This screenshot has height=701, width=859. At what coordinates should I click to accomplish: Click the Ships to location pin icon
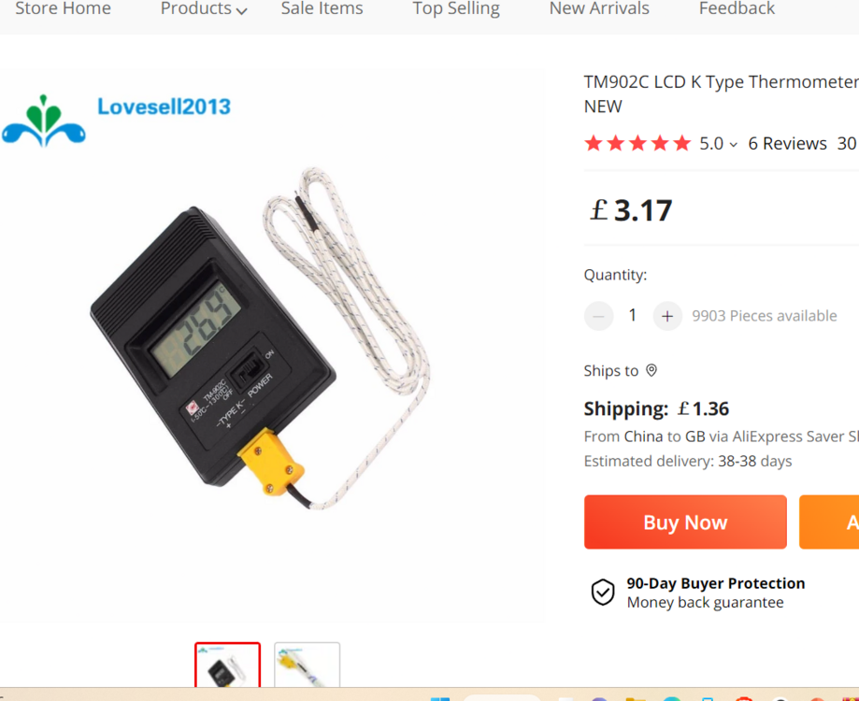click(x=651, y=371)
